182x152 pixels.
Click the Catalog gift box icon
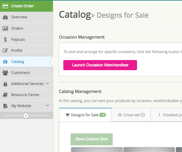[5, 62]
